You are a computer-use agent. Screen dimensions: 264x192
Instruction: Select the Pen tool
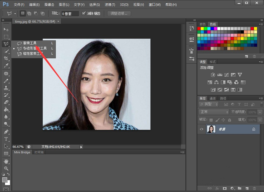pos(6,131)
